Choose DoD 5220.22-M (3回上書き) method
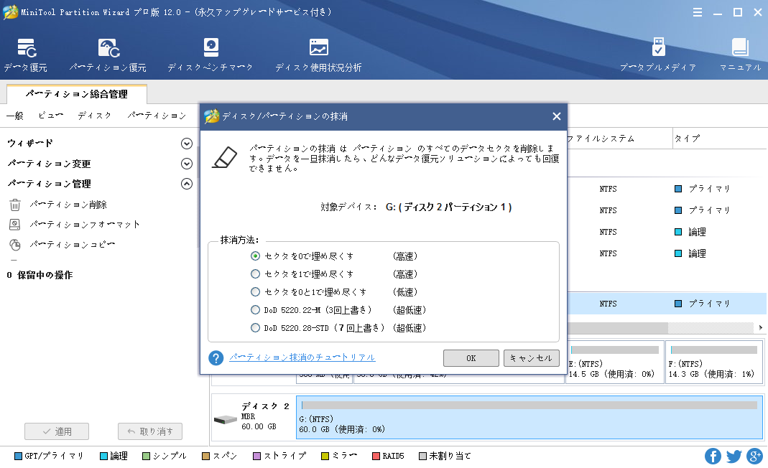 point(255,310)
